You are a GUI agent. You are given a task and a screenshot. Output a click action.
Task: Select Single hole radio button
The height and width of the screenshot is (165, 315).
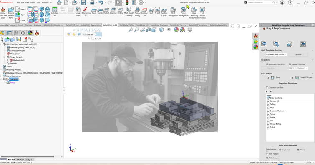click(280, 150)
